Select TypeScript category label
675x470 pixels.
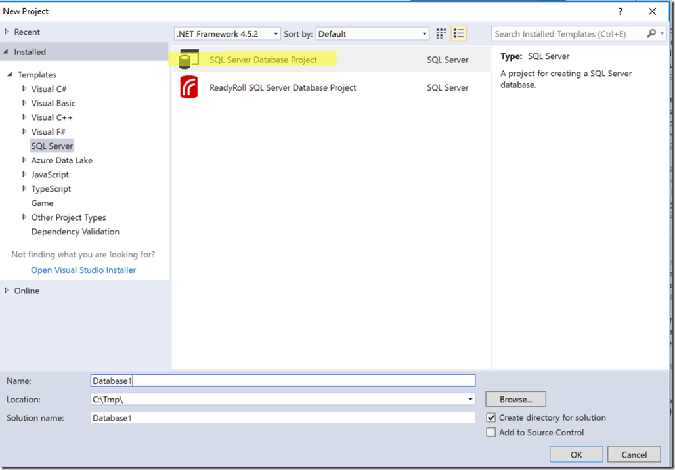51,188
